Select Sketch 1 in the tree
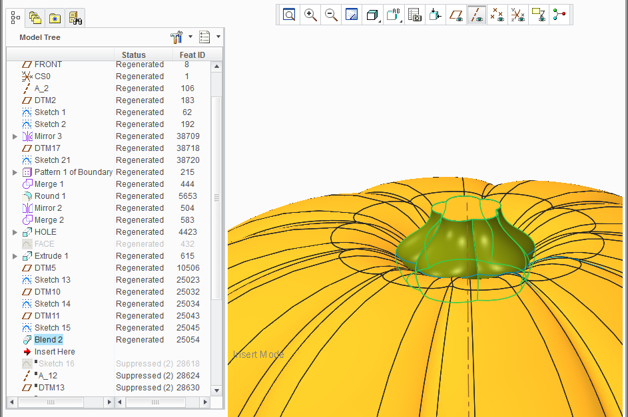628x417 pixels. point(50,112)
